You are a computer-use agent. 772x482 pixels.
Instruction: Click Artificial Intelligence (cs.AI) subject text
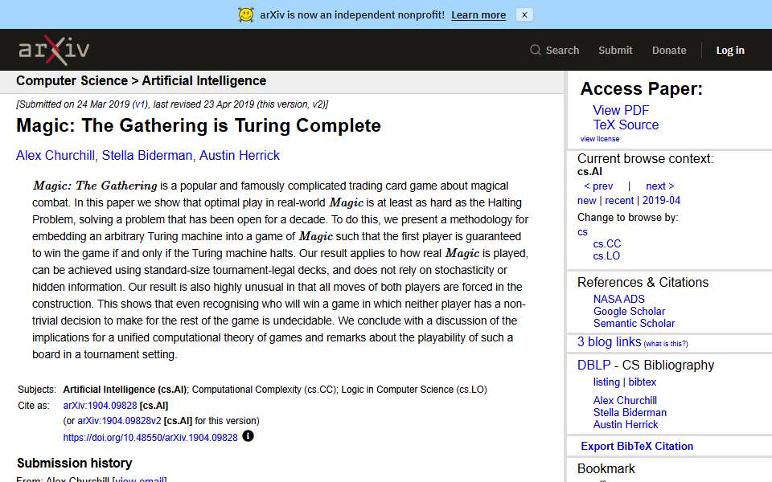[125, 390]
